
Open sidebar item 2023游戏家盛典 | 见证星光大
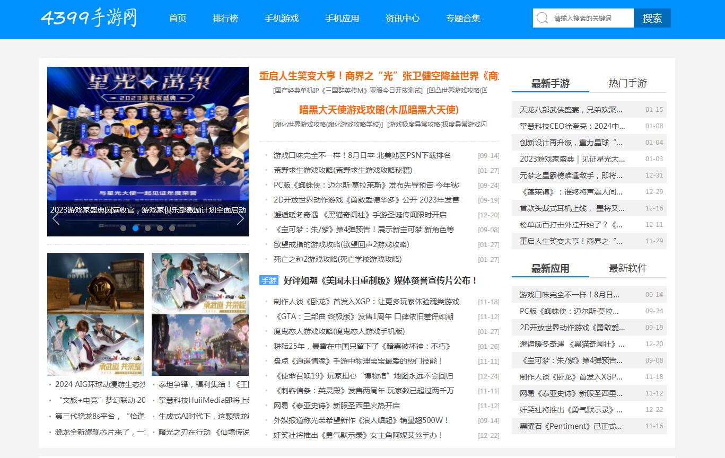(573, 159)
